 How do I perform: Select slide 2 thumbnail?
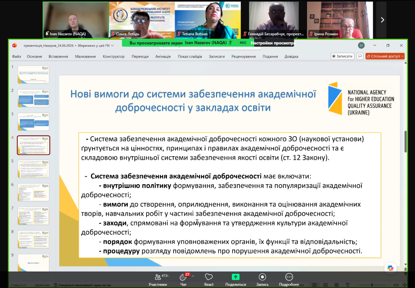[x=33, y=98]
